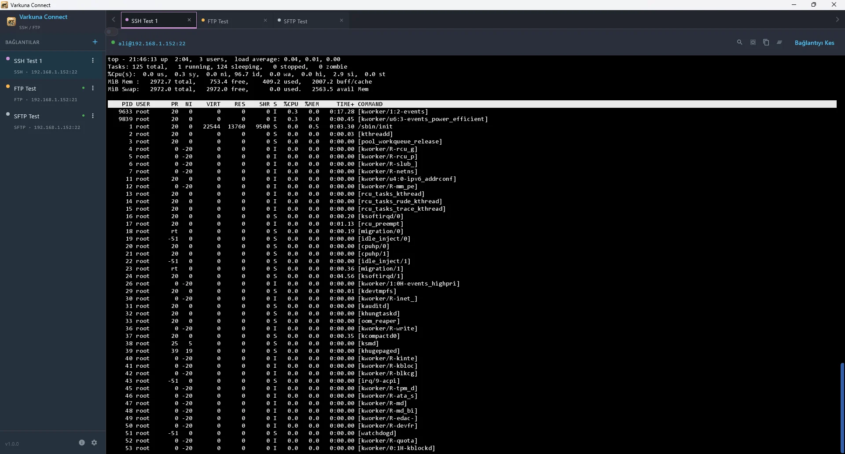This screenshot has height=454, width=845.
Task: Close the FTP Test tab
Action: click(x=265, y=20)
